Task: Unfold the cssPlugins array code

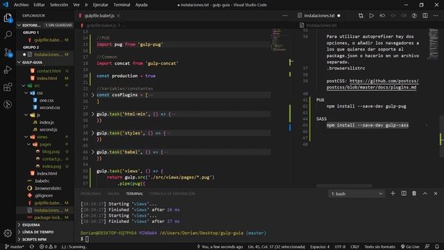Action: (x=92, y=95)
